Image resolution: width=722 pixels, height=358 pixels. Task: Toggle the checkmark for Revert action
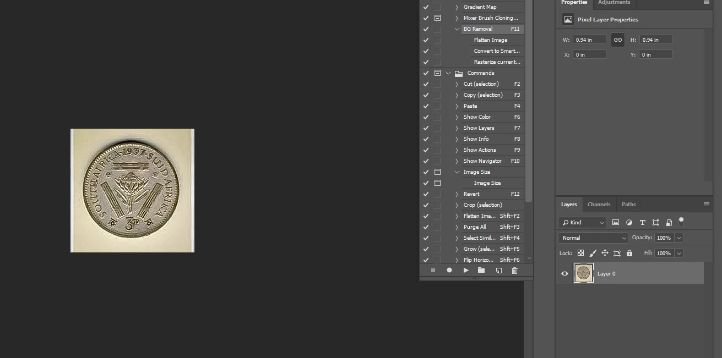click(x=426, y=194)
